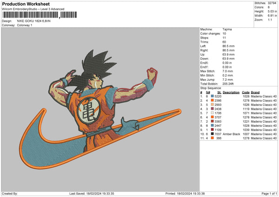This screenshot has height=197, width=279.
Task: Click code "1119" in stop row 4
Action: tap(246, 109)
